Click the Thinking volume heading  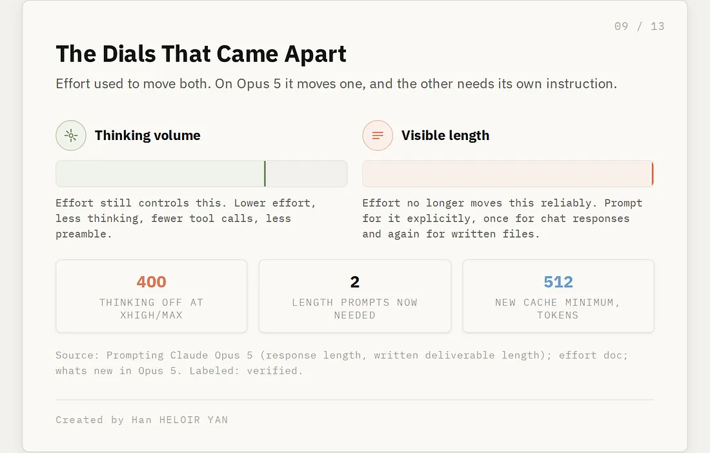point(148,136)
